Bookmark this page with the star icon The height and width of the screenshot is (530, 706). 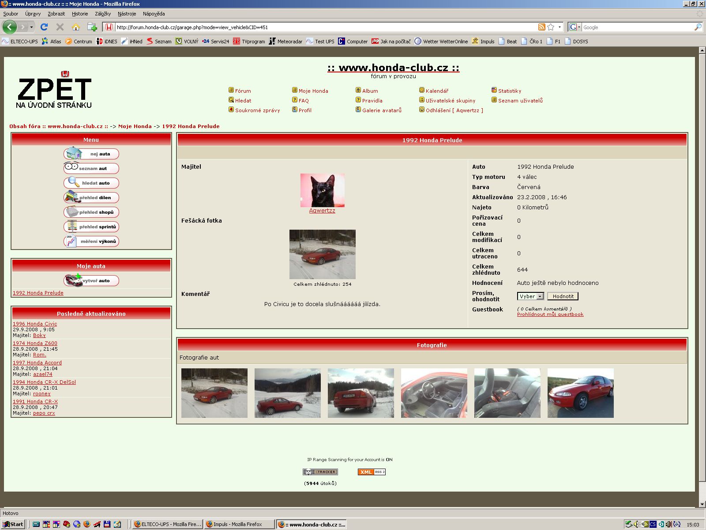[x=551, y=27]
